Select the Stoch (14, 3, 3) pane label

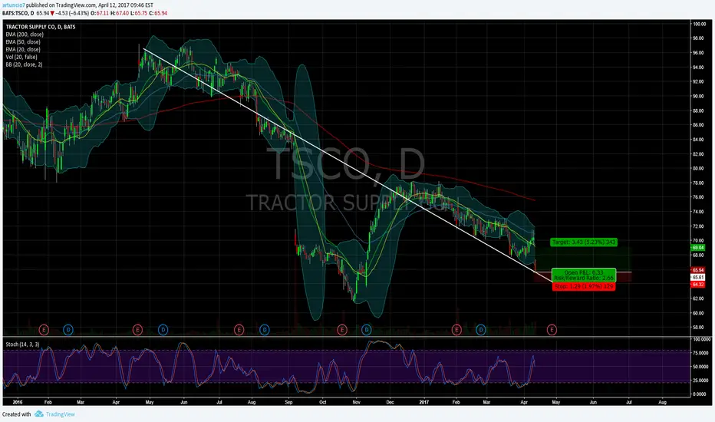coord(22,345)
